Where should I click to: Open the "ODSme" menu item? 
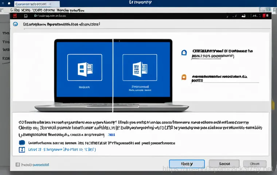point(49,10)
